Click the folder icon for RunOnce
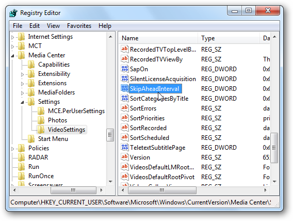This screenshot has width=293, height=221. coord(22,176)
